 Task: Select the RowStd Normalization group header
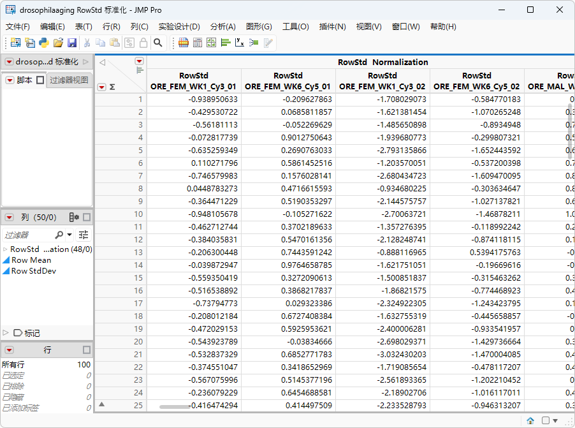383,62
